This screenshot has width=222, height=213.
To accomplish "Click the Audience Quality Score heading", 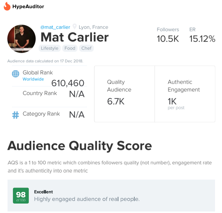I will [79, 146].
